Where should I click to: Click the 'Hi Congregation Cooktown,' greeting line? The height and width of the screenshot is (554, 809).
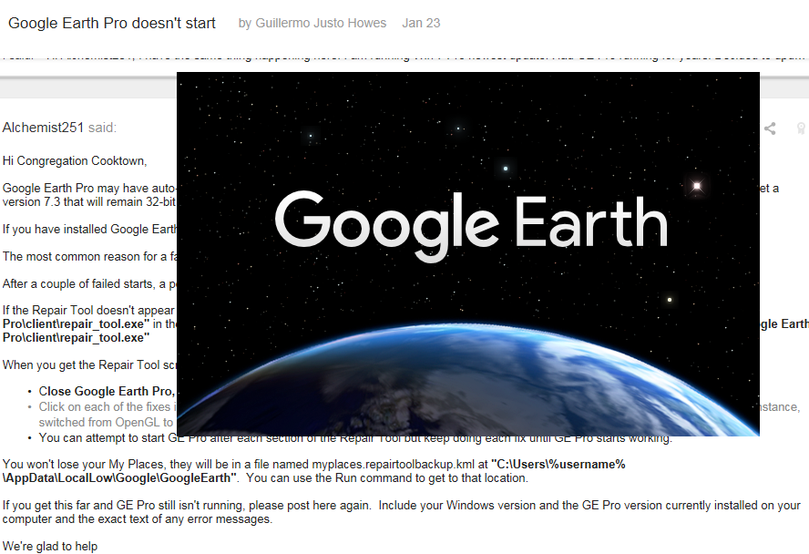75,161
